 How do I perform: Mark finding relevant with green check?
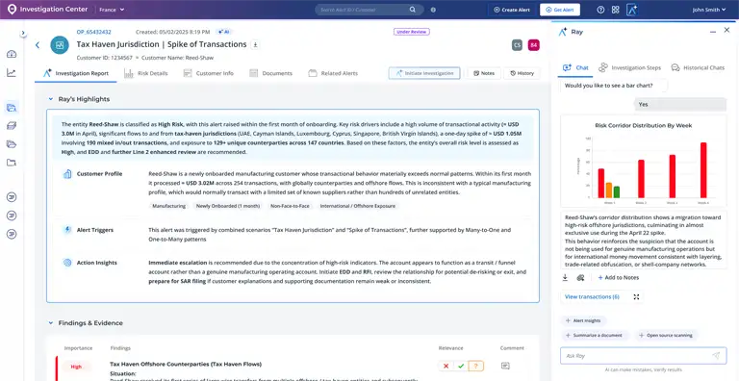[x=461, y=366]
